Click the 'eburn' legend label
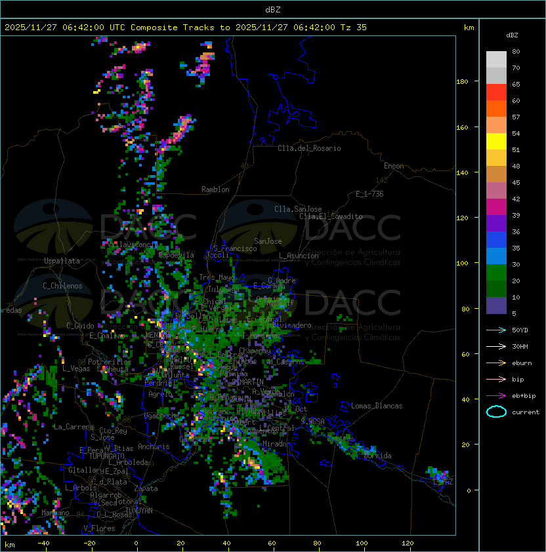Screen dimensions: 546x552 tap(522, 363)
